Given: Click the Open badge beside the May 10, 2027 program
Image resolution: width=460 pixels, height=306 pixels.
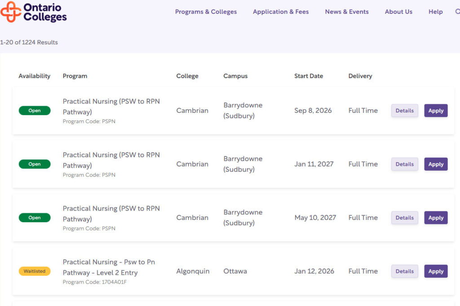Looking at the screenshot, I should [35, 217].
